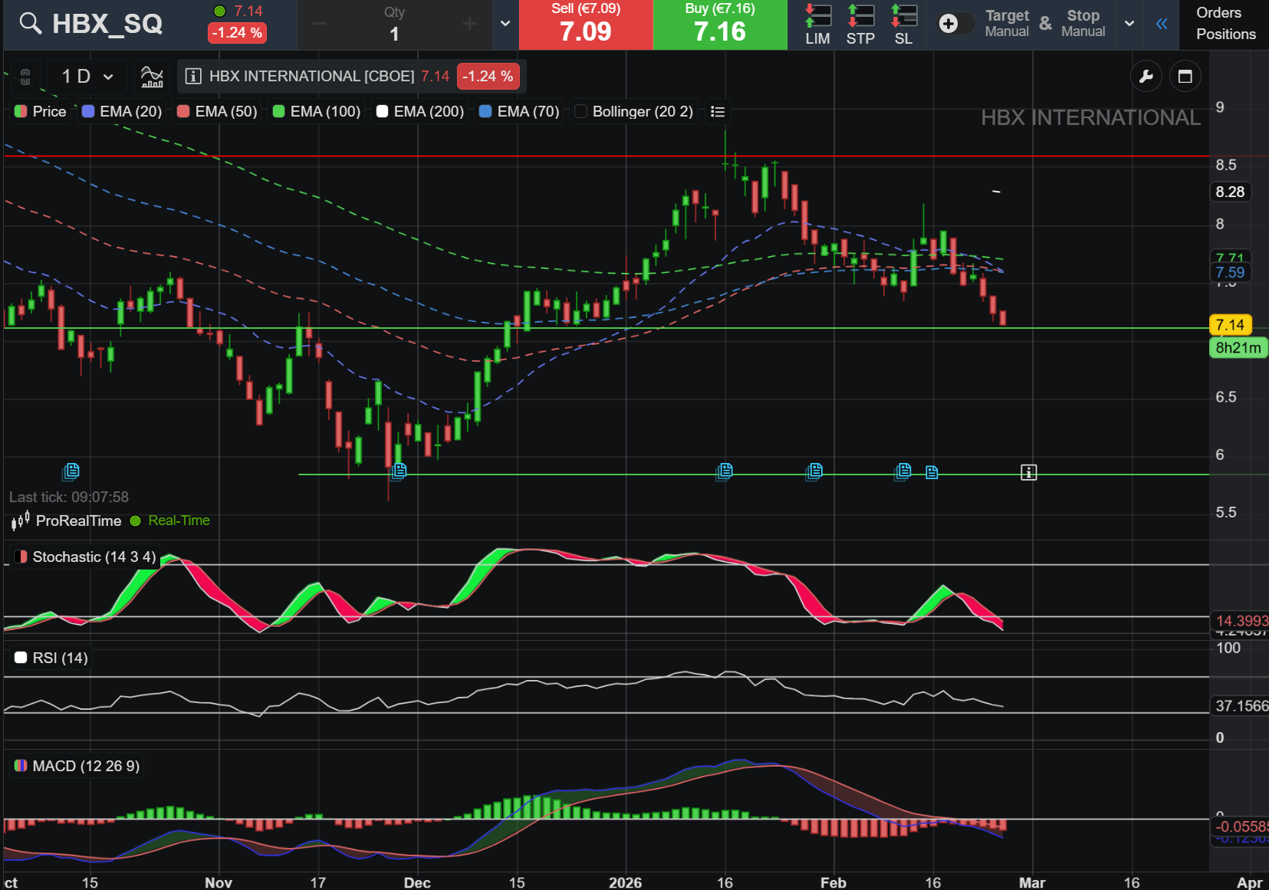
Task: Click the chart link chain icon
Action: coord(25,76)
